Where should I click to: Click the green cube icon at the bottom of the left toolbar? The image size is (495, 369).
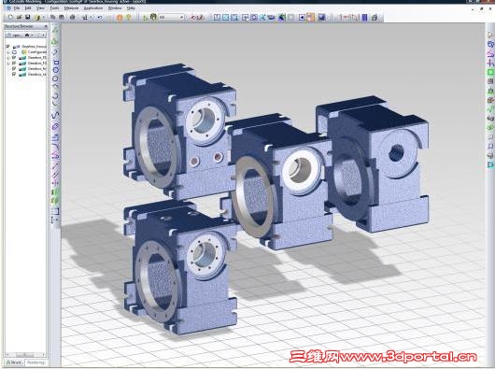[55, 201]
